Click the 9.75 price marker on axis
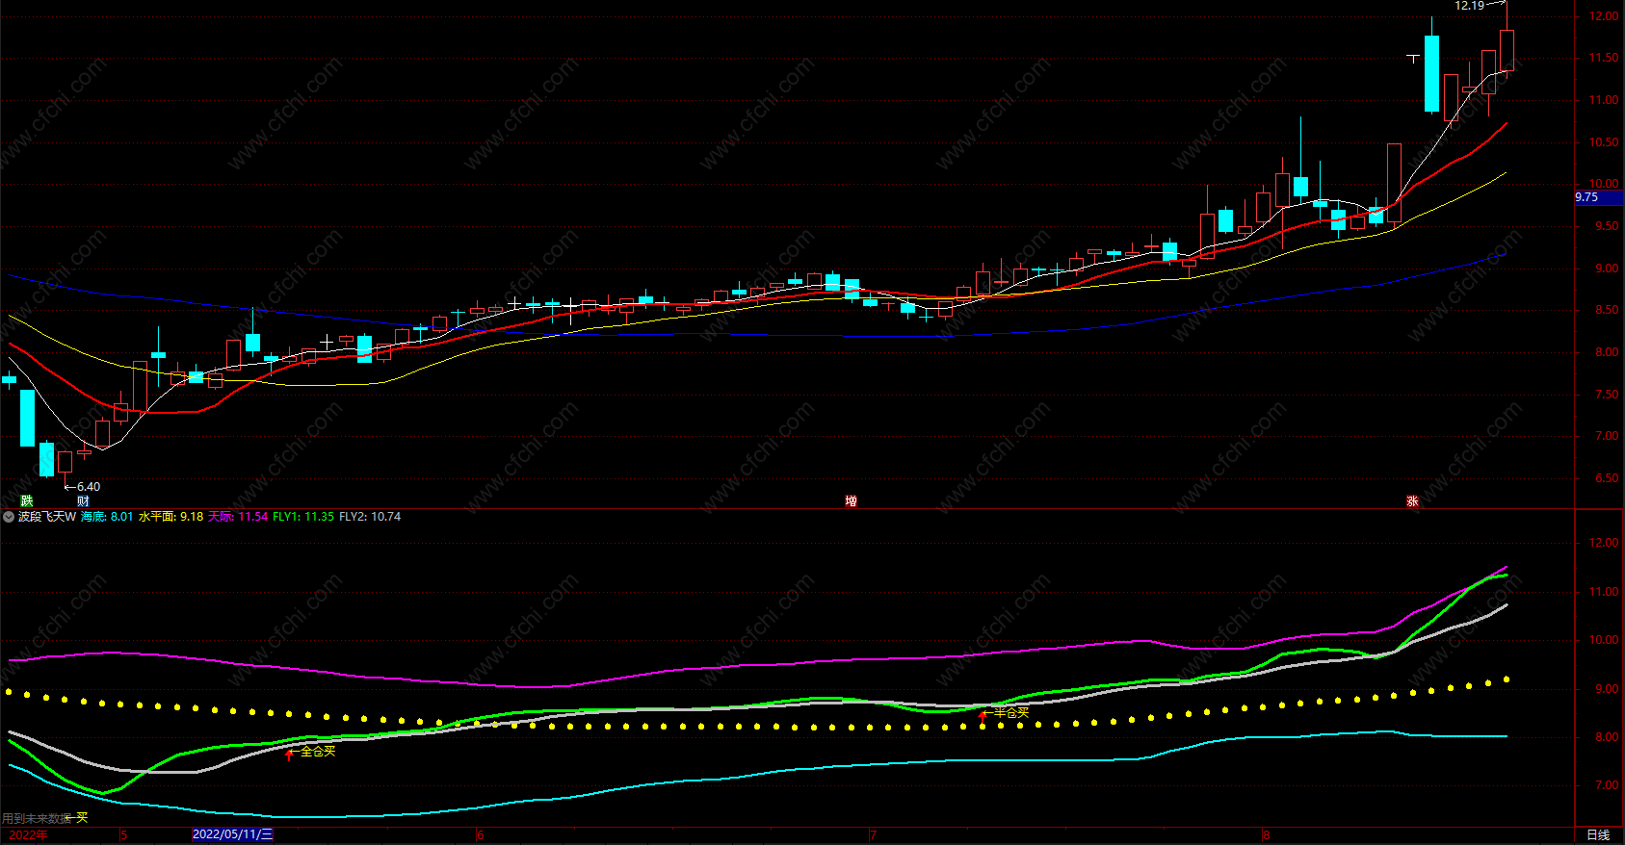Screen dimensions: 1625x845 [x=1598, y=197]
